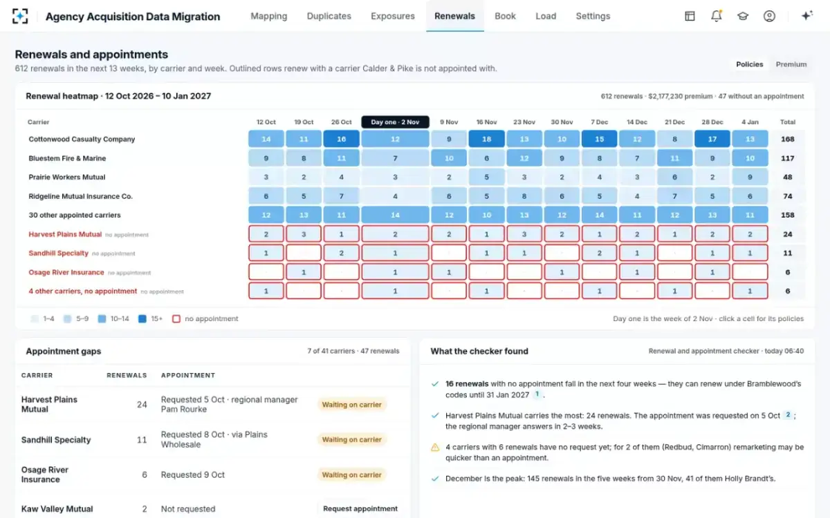Click the warning triangle beside '4 carriers with 6 renewals'
The width and height of the screenshot is (830, 518).
tap(435, 448)
